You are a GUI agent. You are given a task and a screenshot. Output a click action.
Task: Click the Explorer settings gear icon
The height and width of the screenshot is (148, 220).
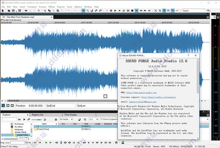(56, 119)
